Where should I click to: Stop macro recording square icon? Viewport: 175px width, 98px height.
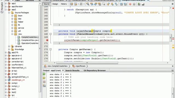134,4
